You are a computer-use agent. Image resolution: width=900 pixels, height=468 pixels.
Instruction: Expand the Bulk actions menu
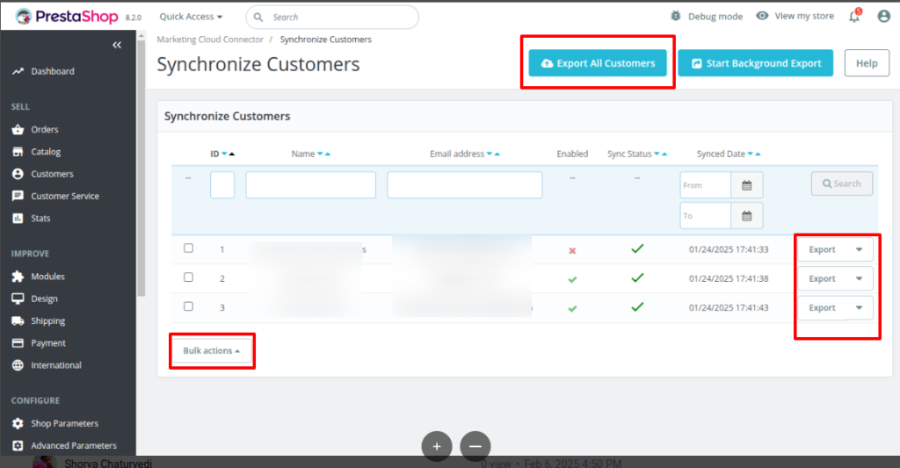click(211, 350)
